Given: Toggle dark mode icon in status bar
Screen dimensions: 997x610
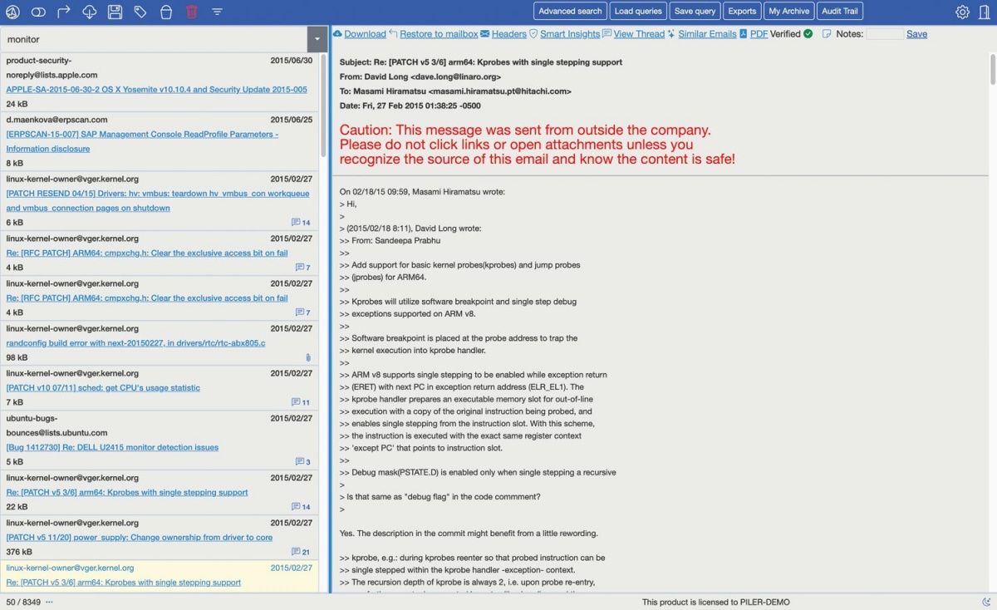Looking at the screenshot, I should coord(986,602).
